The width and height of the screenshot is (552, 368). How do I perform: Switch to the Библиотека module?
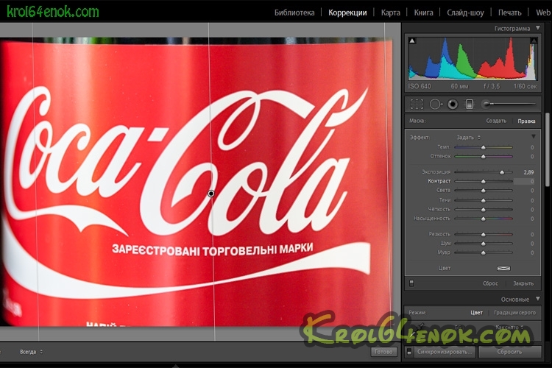(294, 13)
